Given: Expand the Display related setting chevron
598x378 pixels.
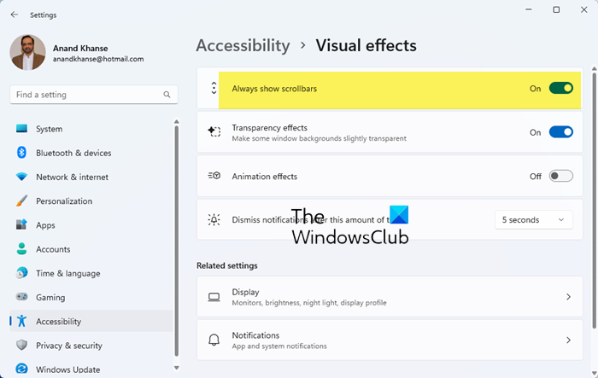Looking at the screenshot, I should (x=568, y=297).
